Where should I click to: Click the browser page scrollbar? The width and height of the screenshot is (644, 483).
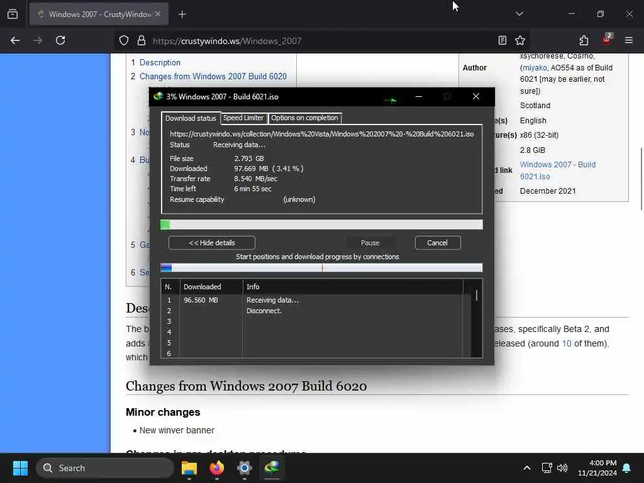641,179
